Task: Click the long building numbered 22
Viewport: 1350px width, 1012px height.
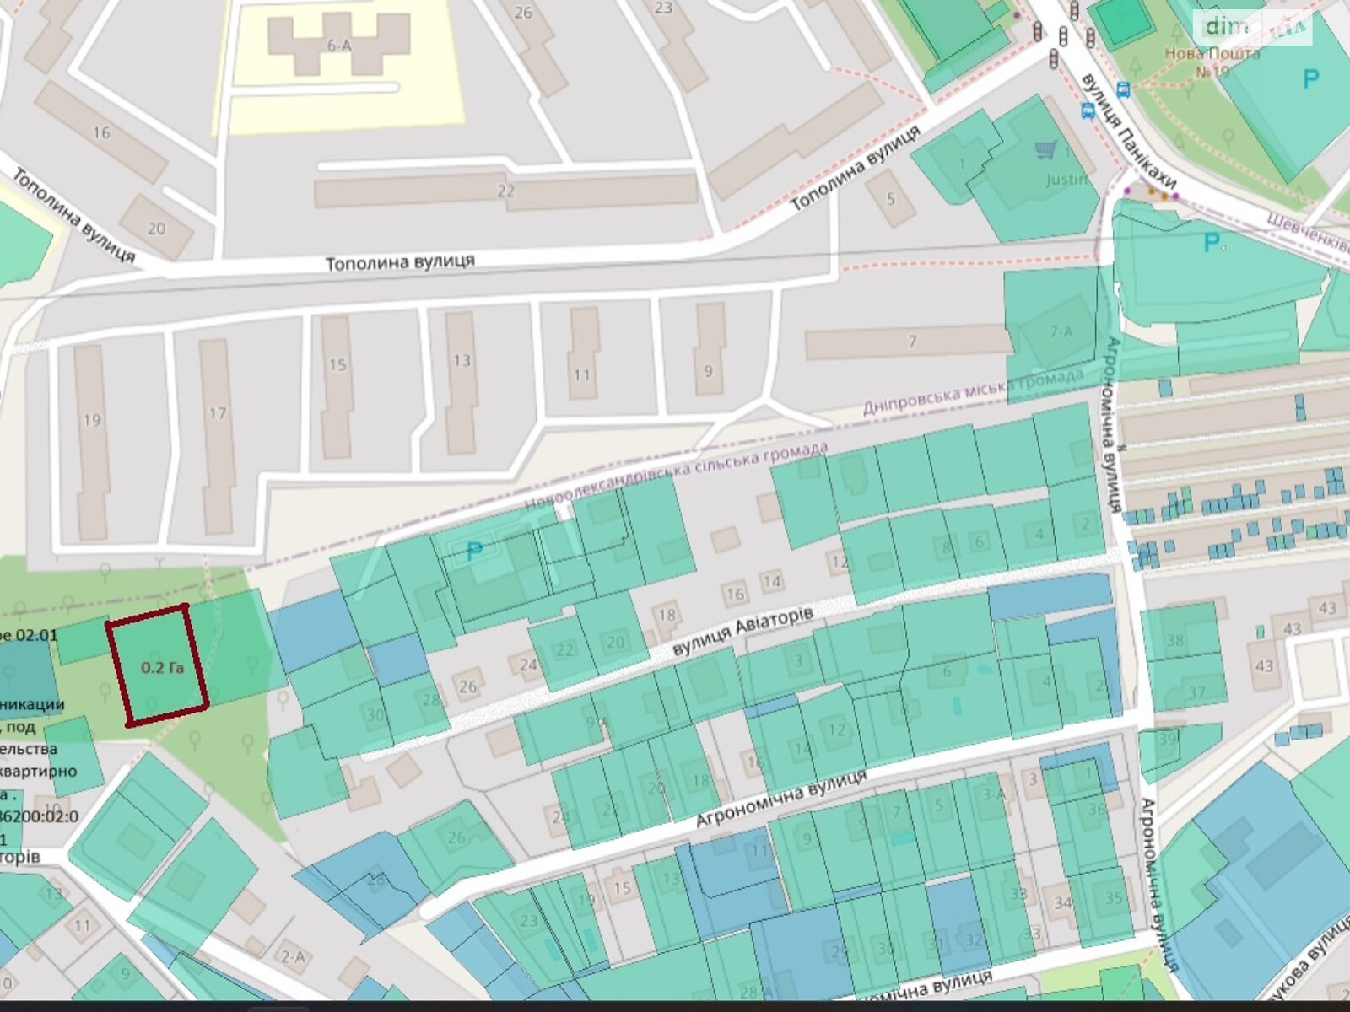Action: tap(505, 191)
